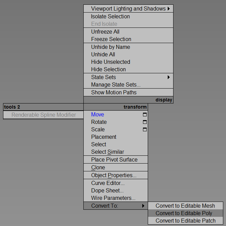The width and height of the screenshot is (226, 226).
Task: Open Object Properties dialog
Action: pyautogui.click(x=114, y=175)
